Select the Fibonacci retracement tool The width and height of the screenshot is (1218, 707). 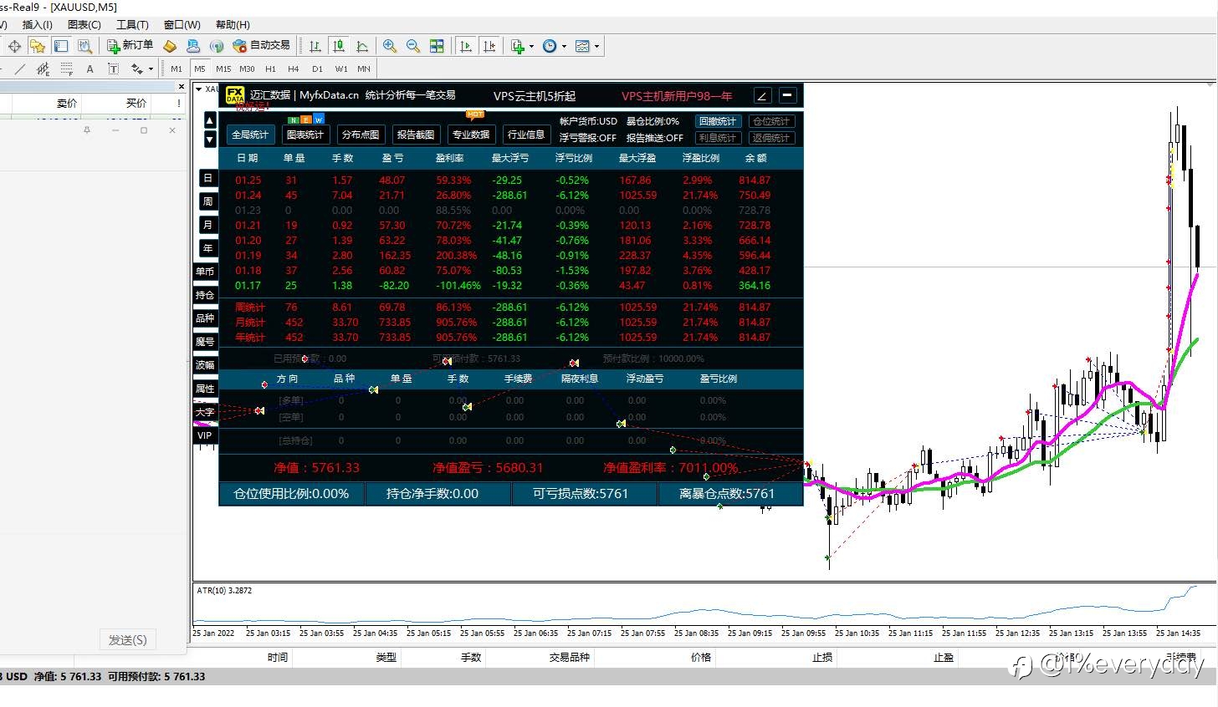67,69
